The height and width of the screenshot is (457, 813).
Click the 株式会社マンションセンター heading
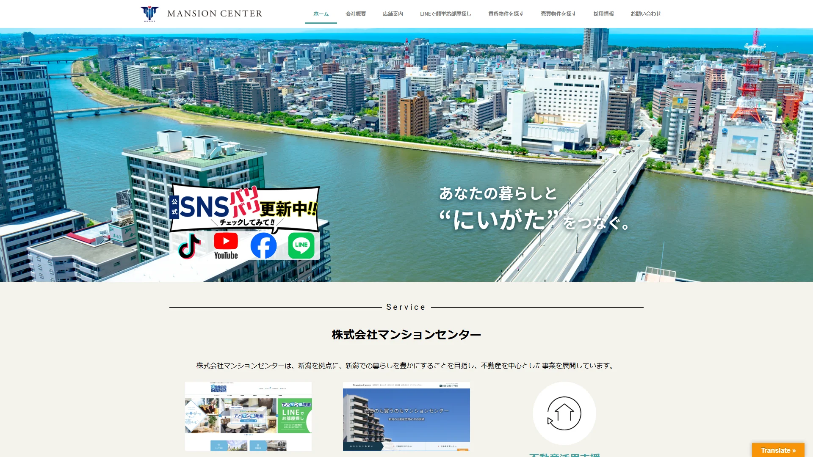pyautogui.click(x=406, y=335)
